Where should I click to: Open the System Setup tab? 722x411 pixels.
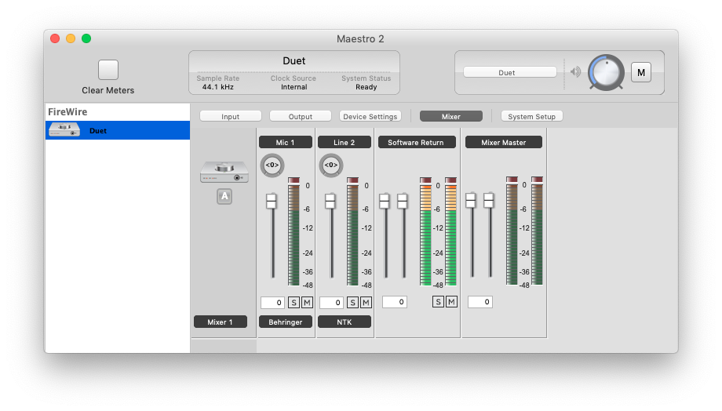531,116
